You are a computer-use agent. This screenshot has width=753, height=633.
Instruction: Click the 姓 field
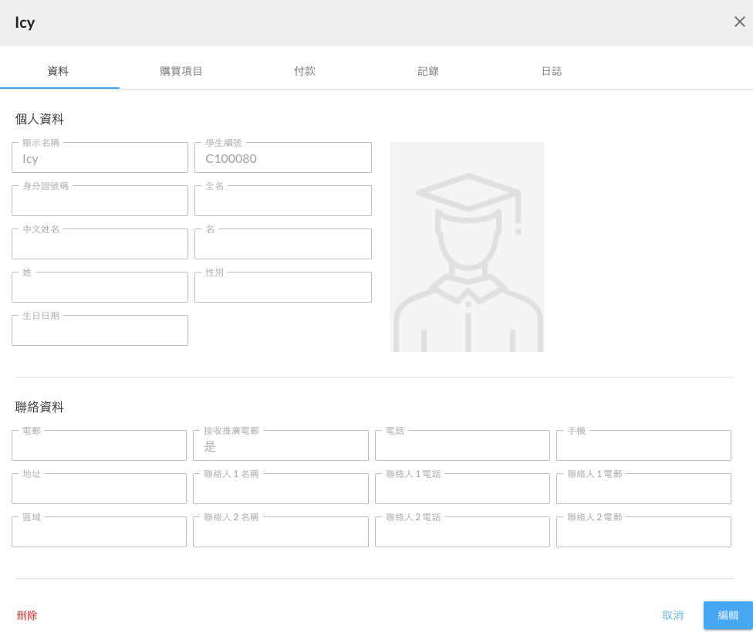100,287
